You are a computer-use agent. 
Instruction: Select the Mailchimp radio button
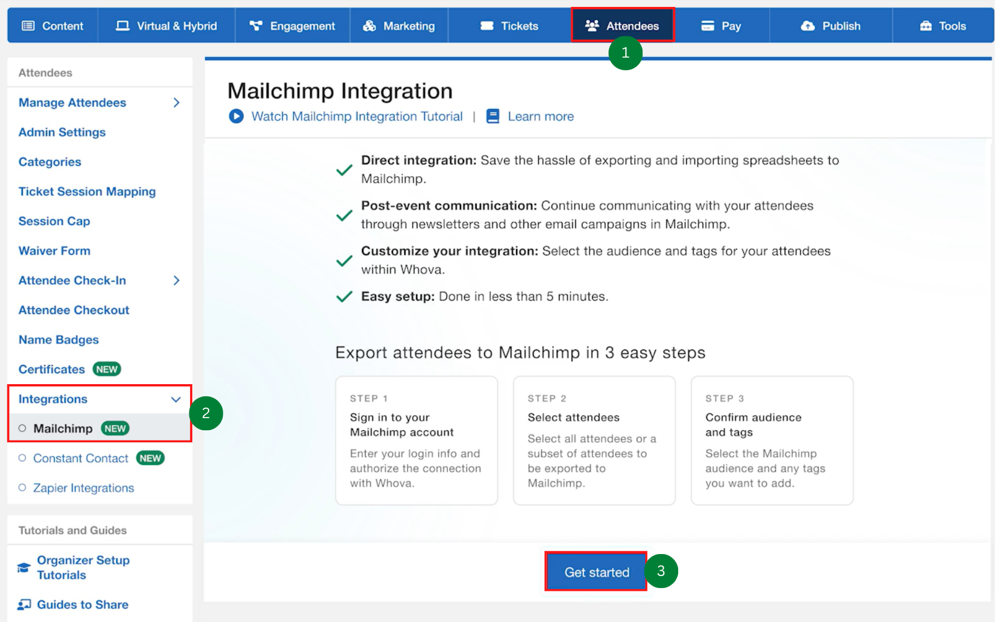point(23,428)
